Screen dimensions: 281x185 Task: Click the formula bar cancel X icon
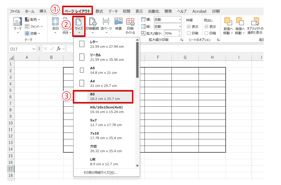tap(45, 49)
